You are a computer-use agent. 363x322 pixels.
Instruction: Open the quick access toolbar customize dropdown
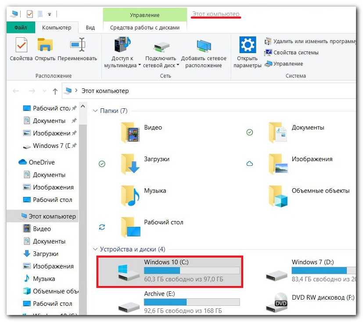tap(50, 14)
